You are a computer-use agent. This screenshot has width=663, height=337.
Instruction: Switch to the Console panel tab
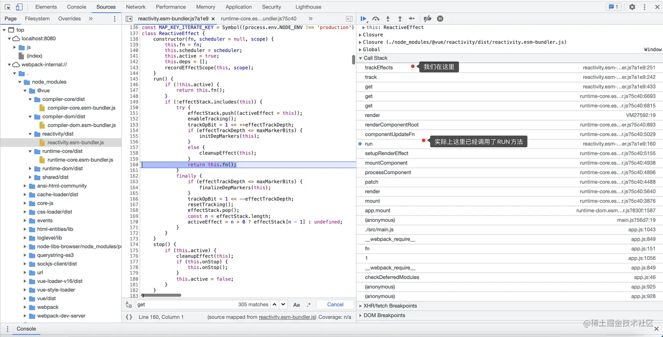tap(77, 7)
